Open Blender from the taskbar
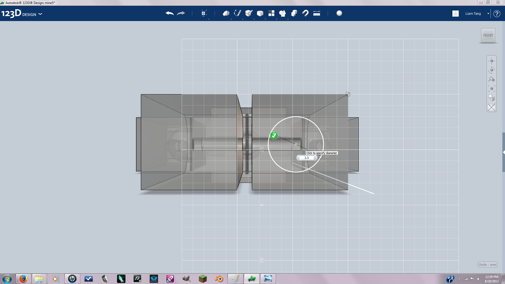 [219, 279]
